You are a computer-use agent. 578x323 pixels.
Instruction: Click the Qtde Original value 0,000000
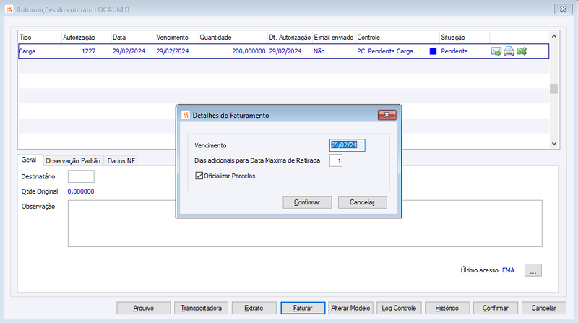(x=81, y=191)
